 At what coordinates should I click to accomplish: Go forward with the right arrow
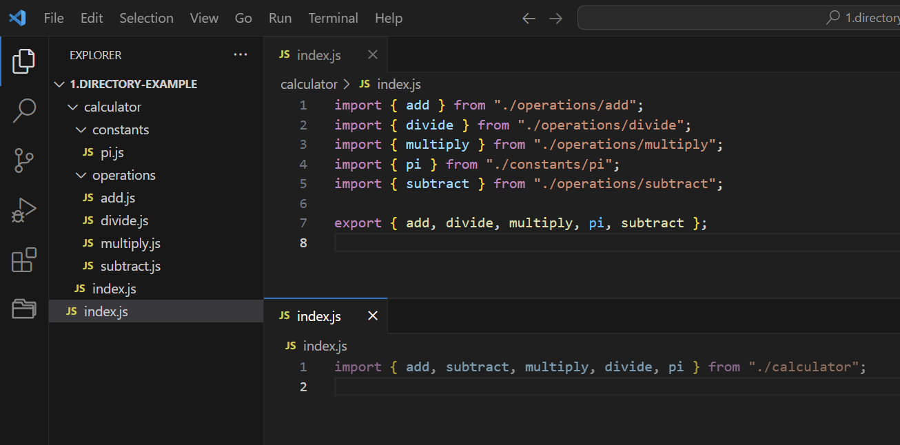coord(555,19)
